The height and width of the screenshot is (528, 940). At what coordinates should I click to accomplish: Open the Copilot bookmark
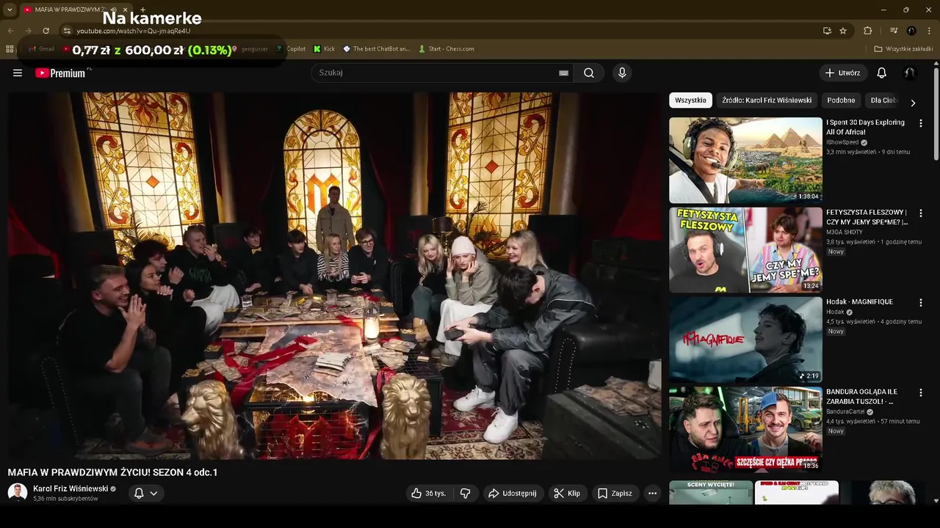click(x=292, y=49)
